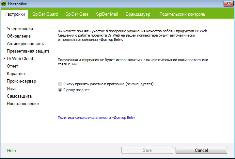
Task: Select the 'Я решу позднее' radio button
Action: click(60, 90)
